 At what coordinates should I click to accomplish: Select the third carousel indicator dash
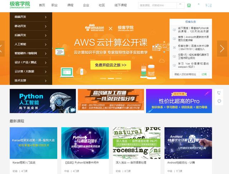pos(118,78)
